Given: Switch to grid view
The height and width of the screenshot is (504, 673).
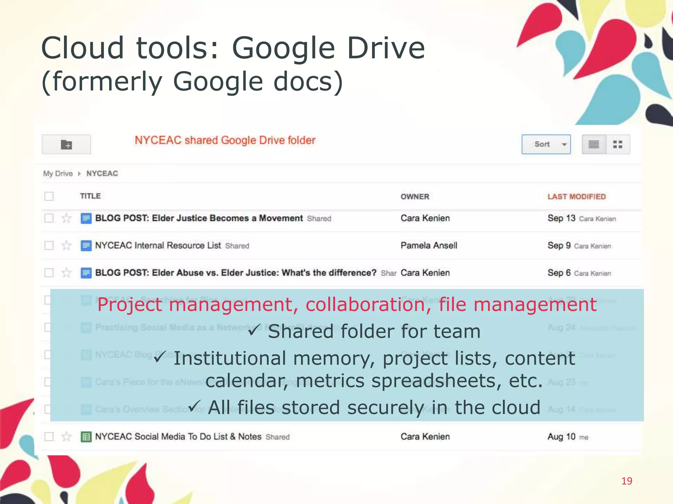Looking at the screenshot, I should pyautogui.click(x=618, y=144).
